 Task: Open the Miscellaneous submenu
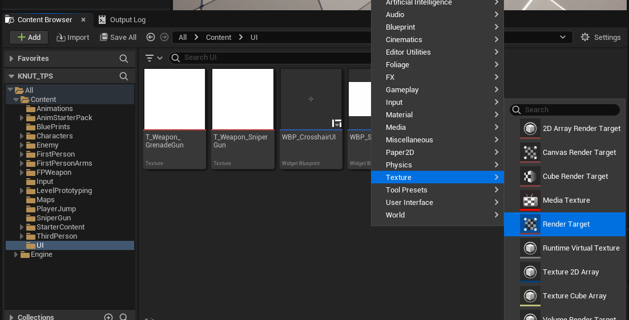[x=437, y=140]
